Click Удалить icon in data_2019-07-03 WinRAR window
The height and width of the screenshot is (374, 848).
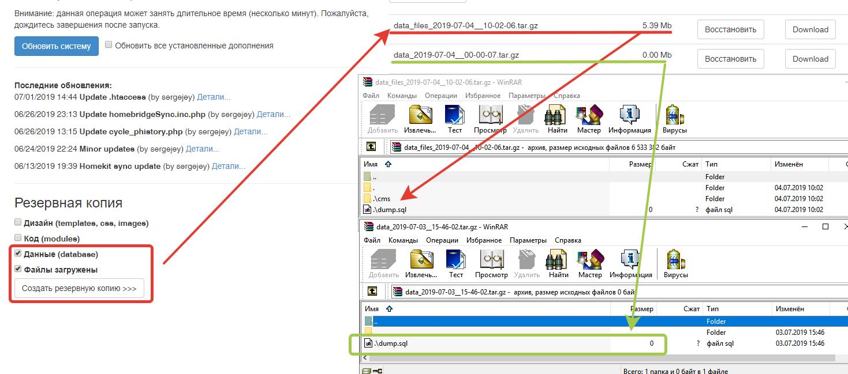[x=527, y=264]
